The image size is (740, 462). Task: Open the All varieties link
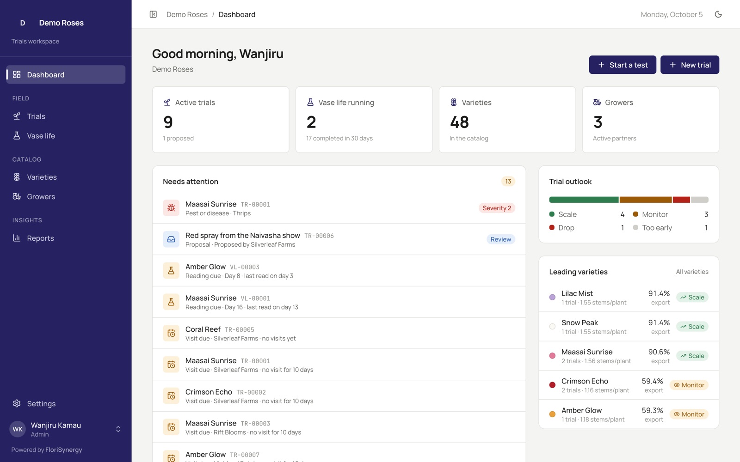coord(692,272)
